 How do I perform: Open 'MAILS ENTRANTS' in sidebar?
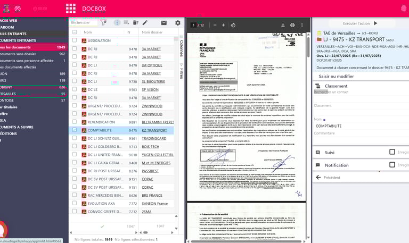[34, 34]
